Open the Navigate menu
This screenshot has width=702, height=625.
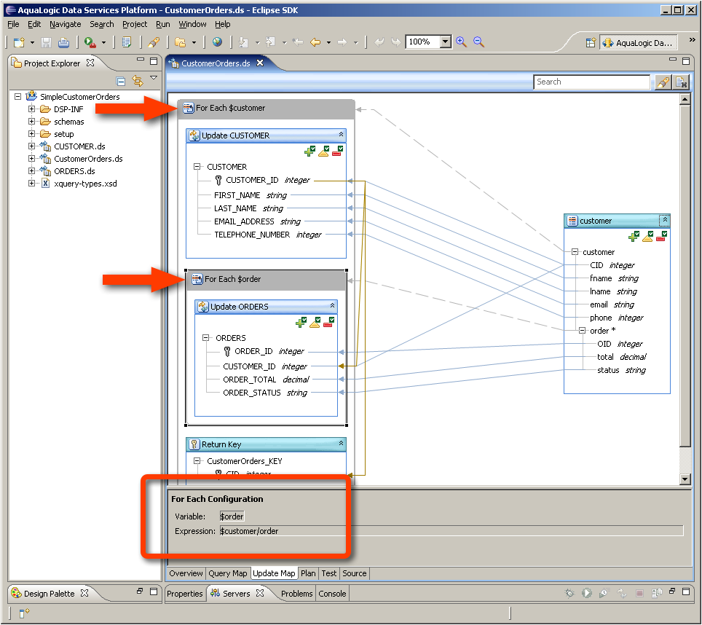click(x=66, y=24)
